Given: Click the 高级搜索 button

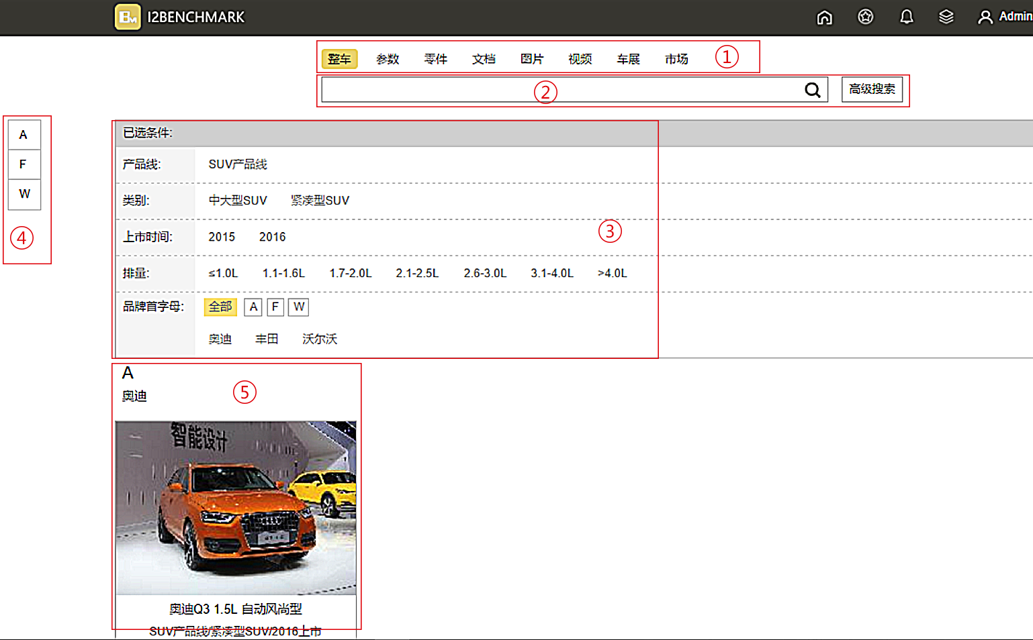Looking at the screenshot, I should (872, 89).
